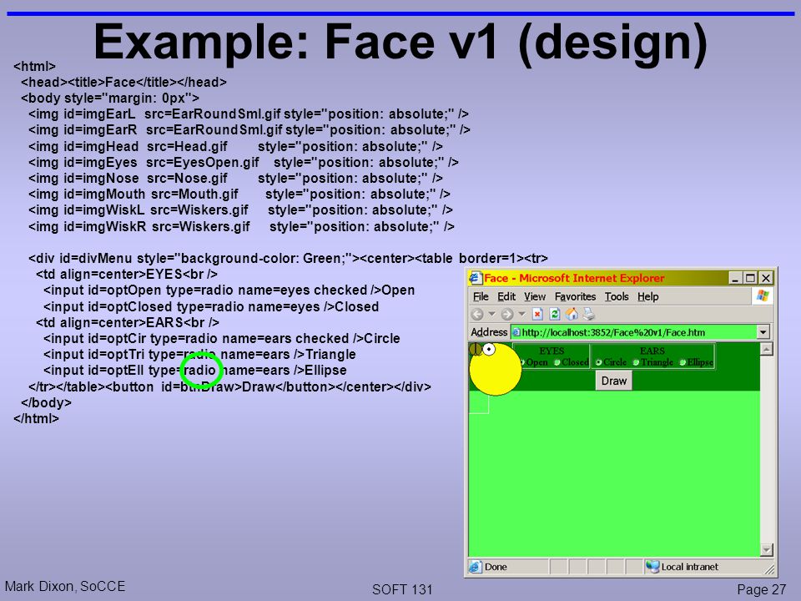Image resolution: width=801 pixels, height=601 pixels.
Task: Open the Favorites menu
Action: tap(575, 297)
